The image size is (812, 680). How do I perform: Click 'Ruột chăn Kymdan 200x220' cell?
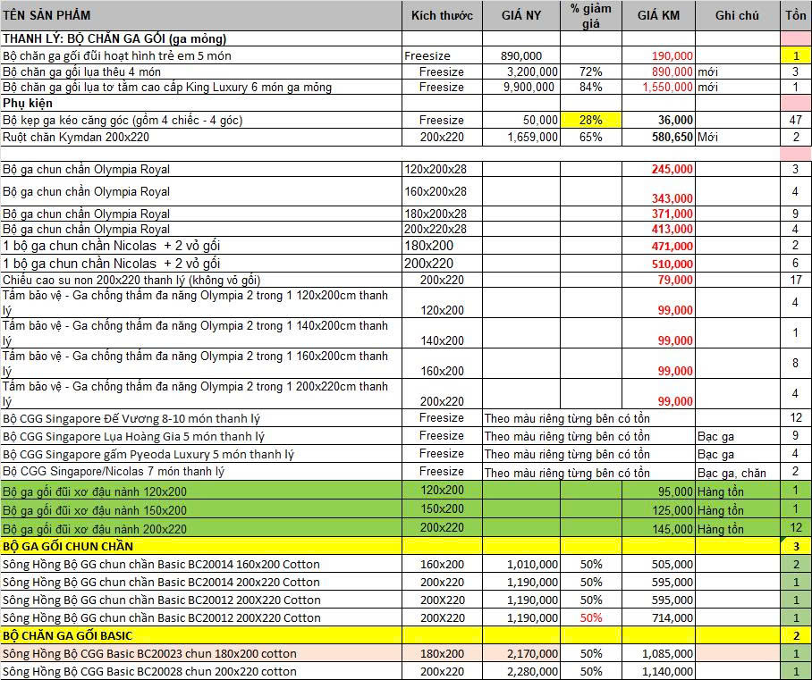click(x=201, y=137)
